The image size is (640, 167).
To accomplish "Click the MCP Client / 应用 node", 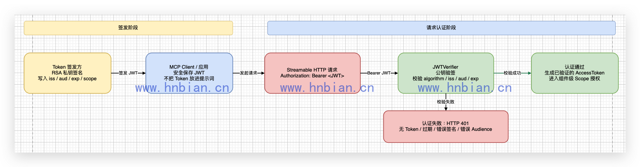I will (x=189, y=73).
